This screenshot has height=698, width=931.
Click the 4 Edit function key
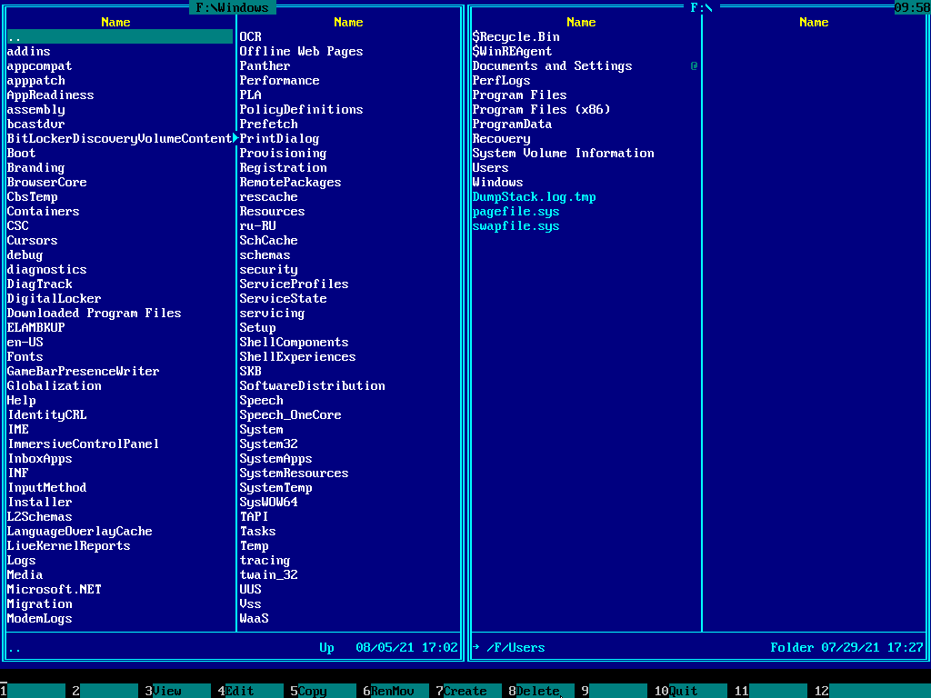[x=250, y=691]
